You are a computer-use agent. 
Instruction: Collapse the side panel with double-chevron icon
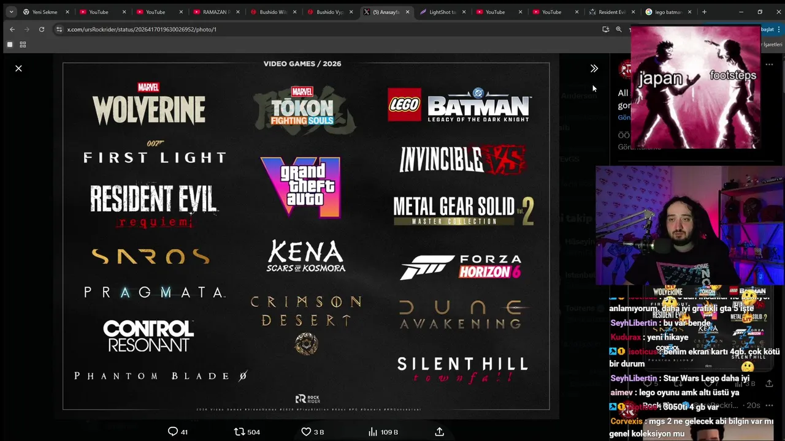pos(594,69)
